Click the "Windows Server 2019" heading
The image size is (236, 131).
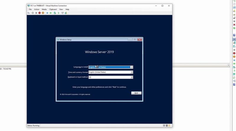click(x=99, y=52)
